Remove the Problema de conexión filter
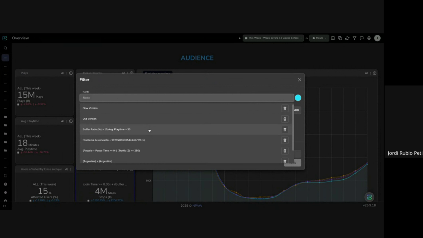 coord(285,140)
